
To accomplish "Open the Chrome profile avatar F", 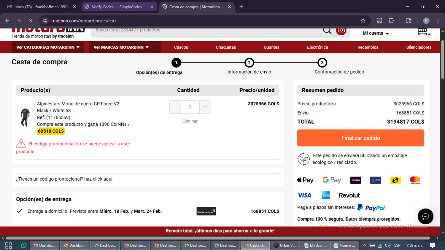I will tap(426, 21).
